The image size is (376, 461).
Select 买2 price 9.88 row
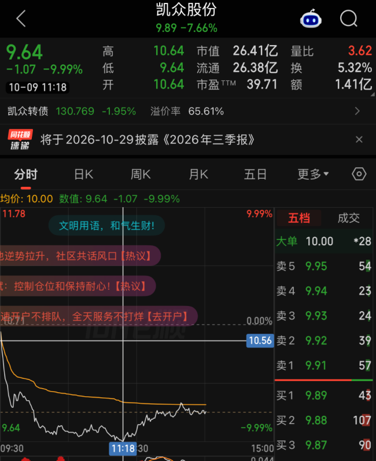pos(324,420)
